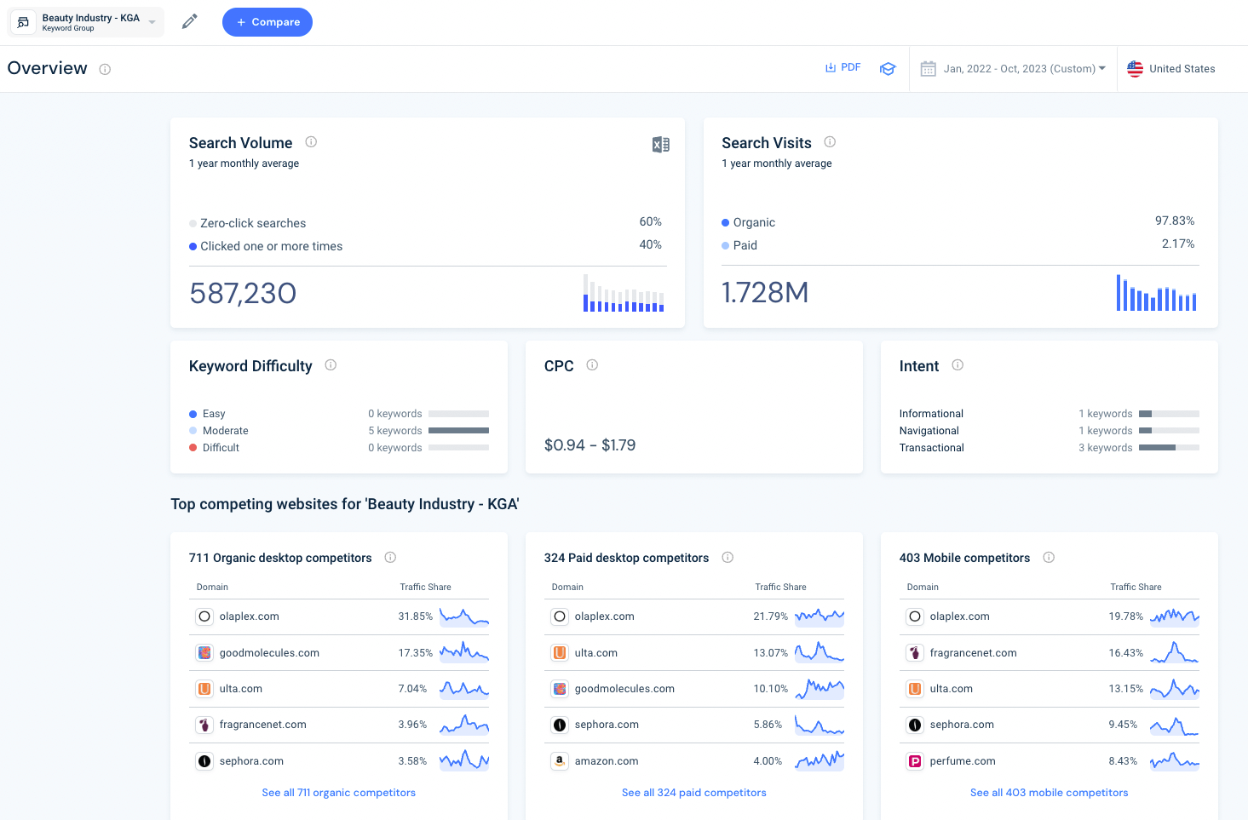The height and width of the screenshot is (820, 1248).
Task: Click sephora.com in paid desktop competitors
Action: (607, 725)
